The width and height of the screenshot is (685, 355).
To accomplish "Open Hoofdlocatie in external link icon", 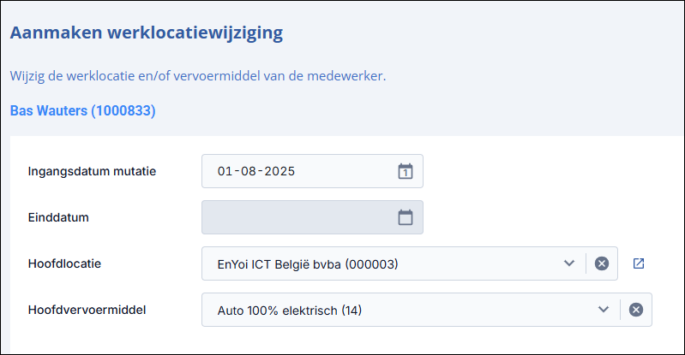I will click(638, 263).
